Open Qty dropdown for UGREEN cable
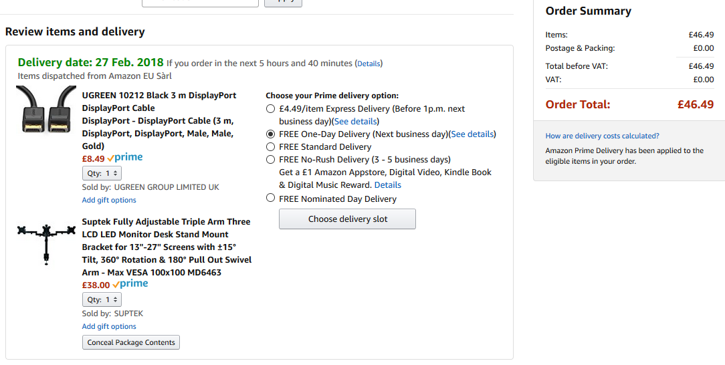This screenshot has width=725, height=365. click(102, 173)
